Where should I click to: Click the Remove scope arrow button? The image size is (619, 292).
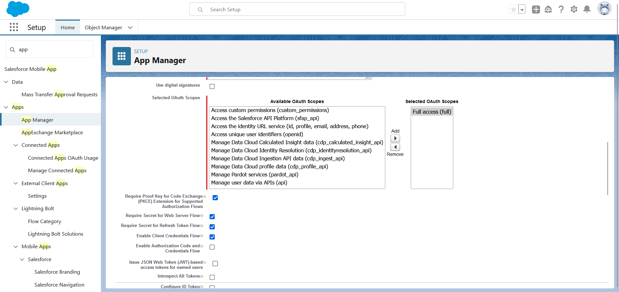[395, 147]
